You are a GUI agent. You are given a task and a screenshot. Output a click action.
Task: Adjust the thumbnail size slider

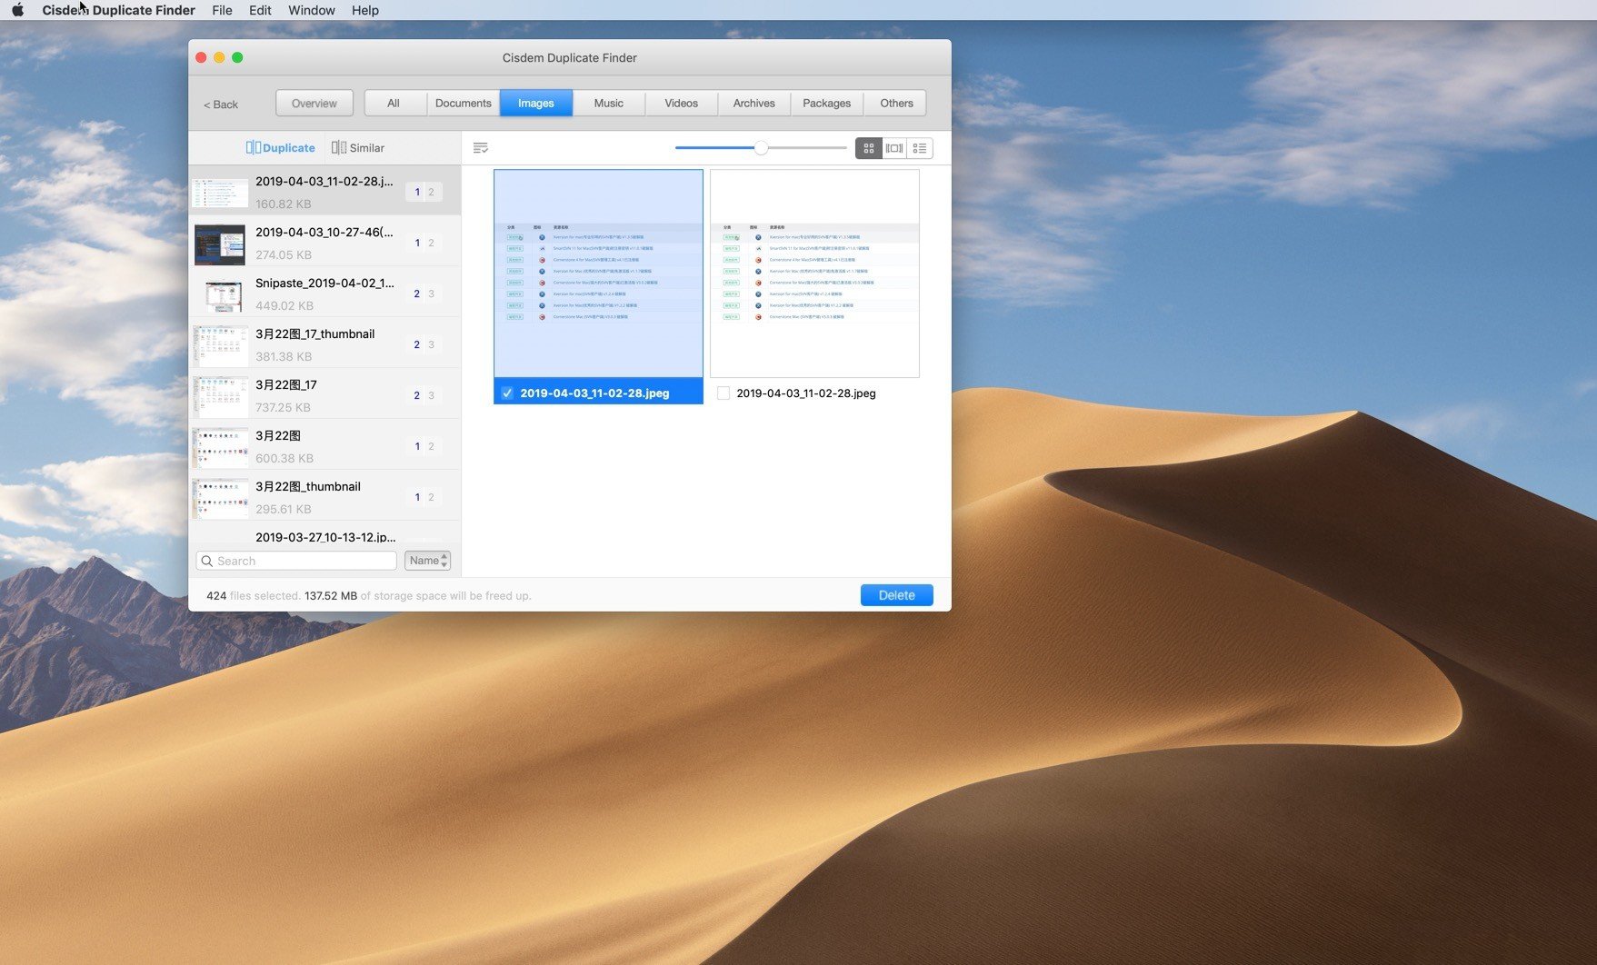pos(761,147)
